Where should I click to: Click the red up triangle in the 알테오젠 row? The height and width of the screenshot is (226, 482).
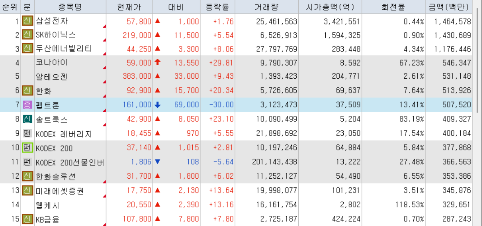point(158,76)
